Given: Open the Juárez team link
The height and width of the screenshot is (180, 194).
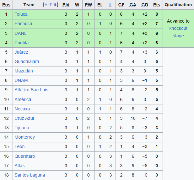Looking at the screenshot, I should pos(21,52).
